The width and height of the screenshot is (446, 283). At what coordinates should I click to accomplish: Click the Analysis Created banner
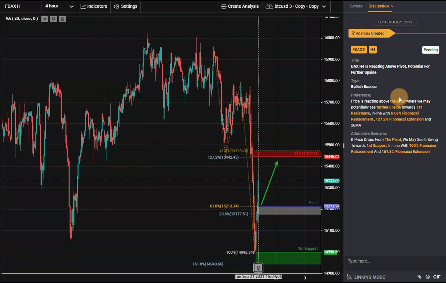click(371, 33)
